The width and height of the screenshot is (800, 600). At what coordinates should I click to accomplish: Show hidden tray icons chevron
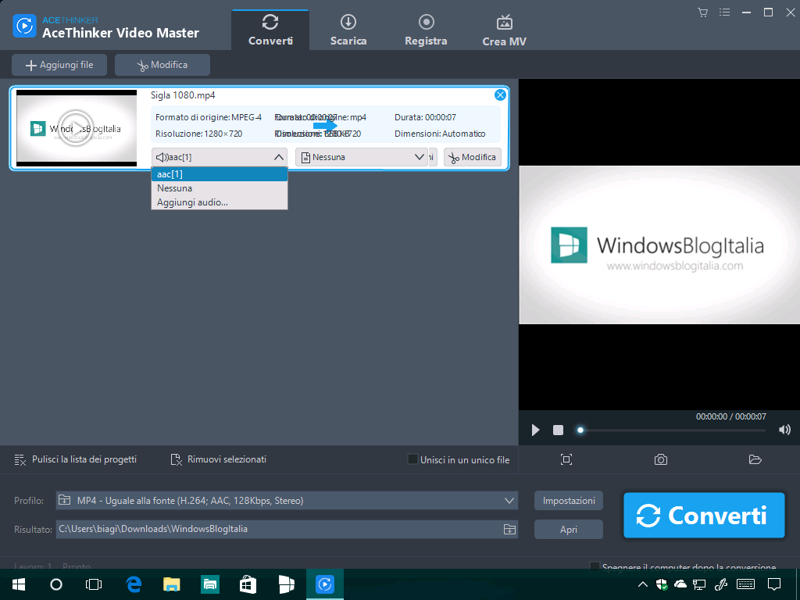point(643,584)
